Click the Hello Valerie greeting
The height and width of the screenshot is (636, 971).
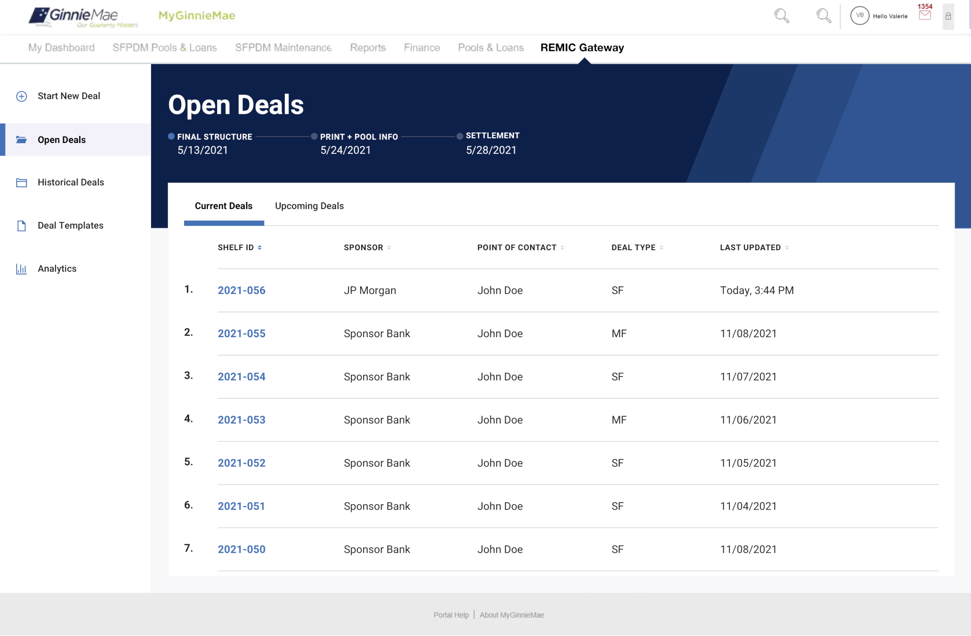(890, 16)
